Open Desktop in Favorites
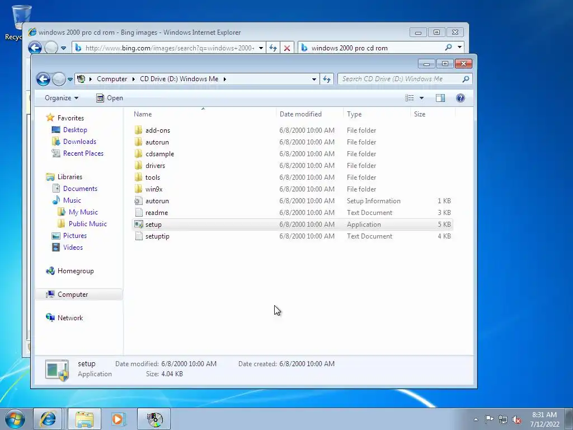The height and width of the screenshot is (430, 573). click(x=75, y=130)
